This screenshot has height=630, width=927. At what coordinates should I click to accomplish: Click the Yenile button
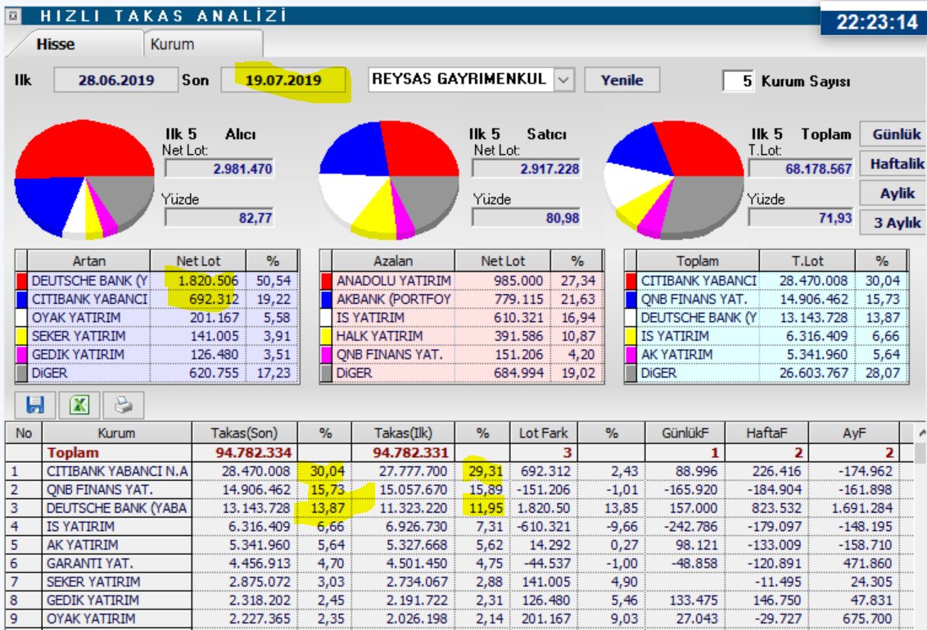[622, 79]
